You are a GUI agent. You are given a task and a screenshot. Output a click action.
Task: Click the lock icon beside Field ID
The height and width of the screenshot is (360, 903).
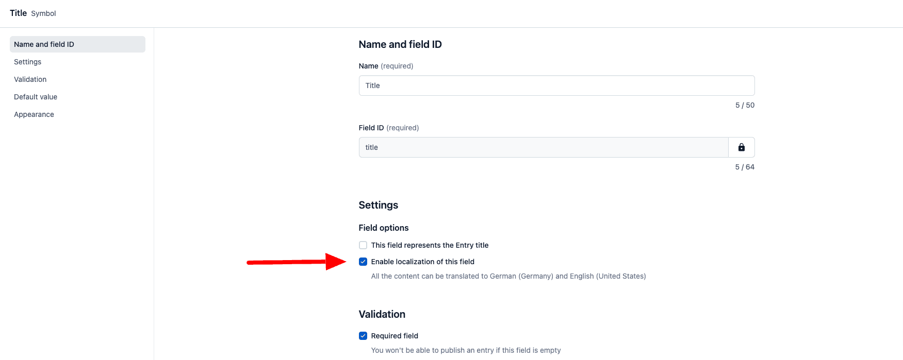[x=741, y=147]
